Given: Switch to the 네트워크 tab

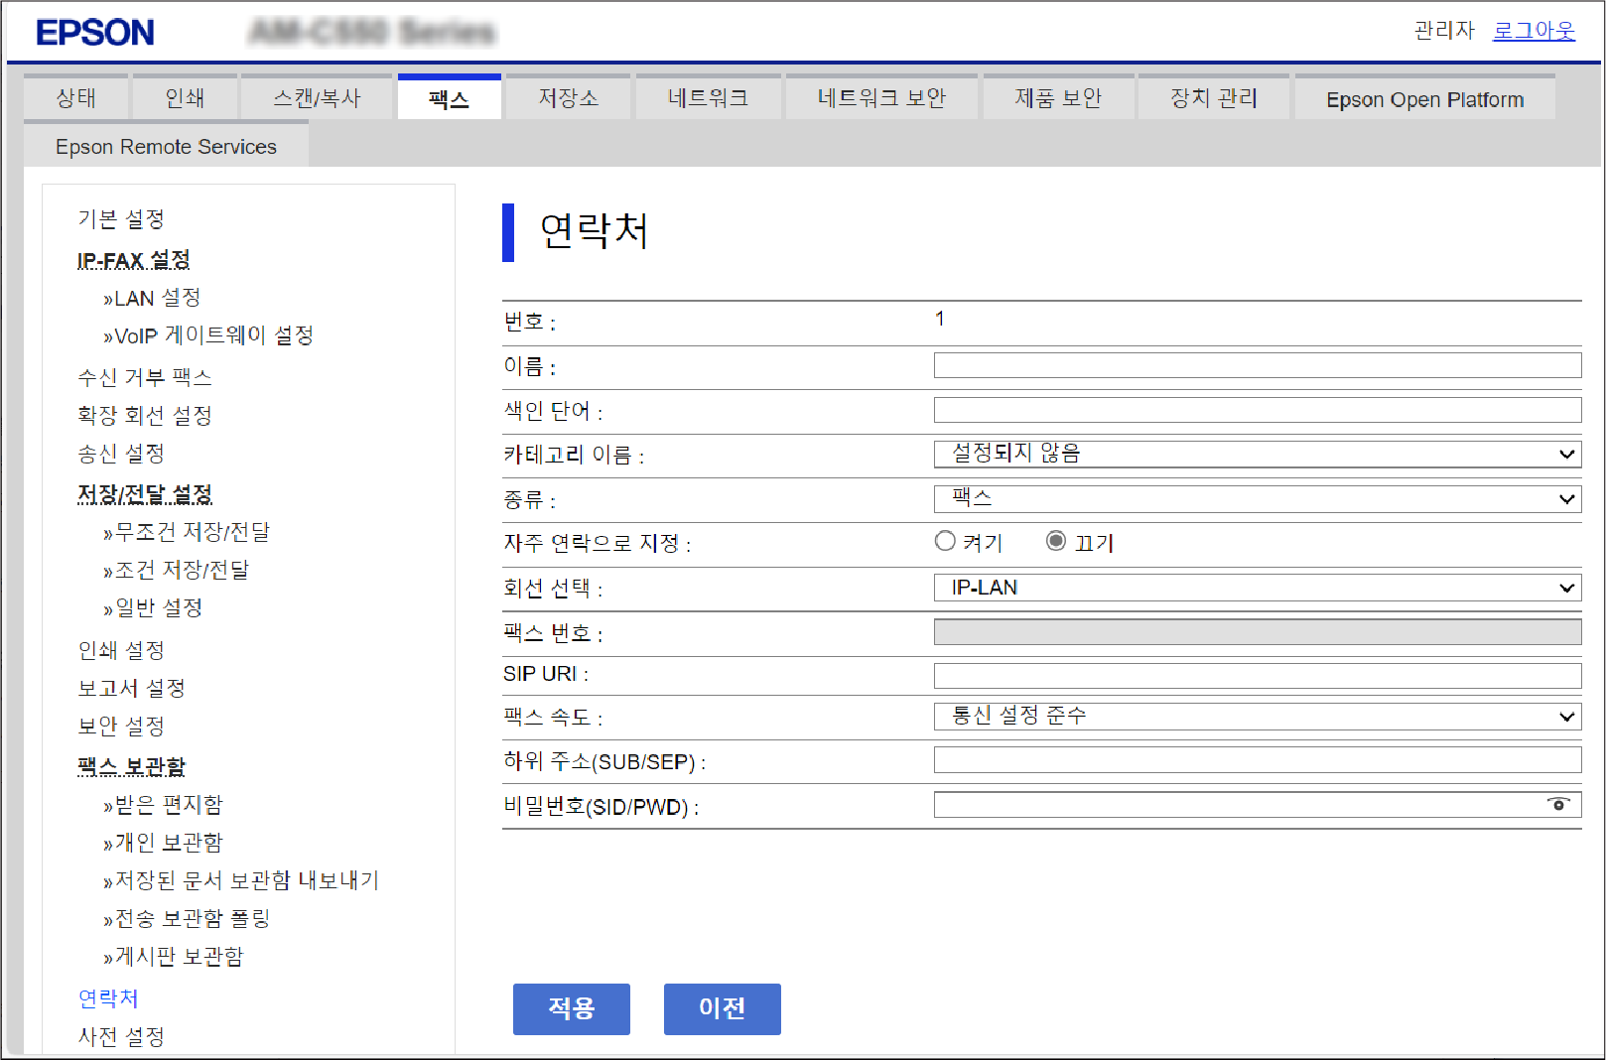Looking at the screenshot, I should pos(708,98).
